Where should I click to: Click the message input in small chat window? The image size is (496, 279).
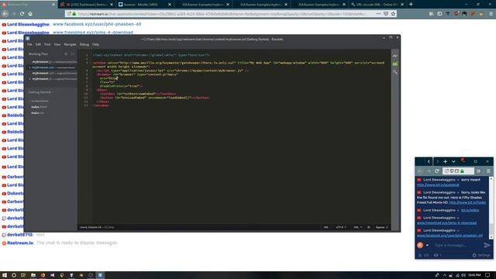pos(457,245)
